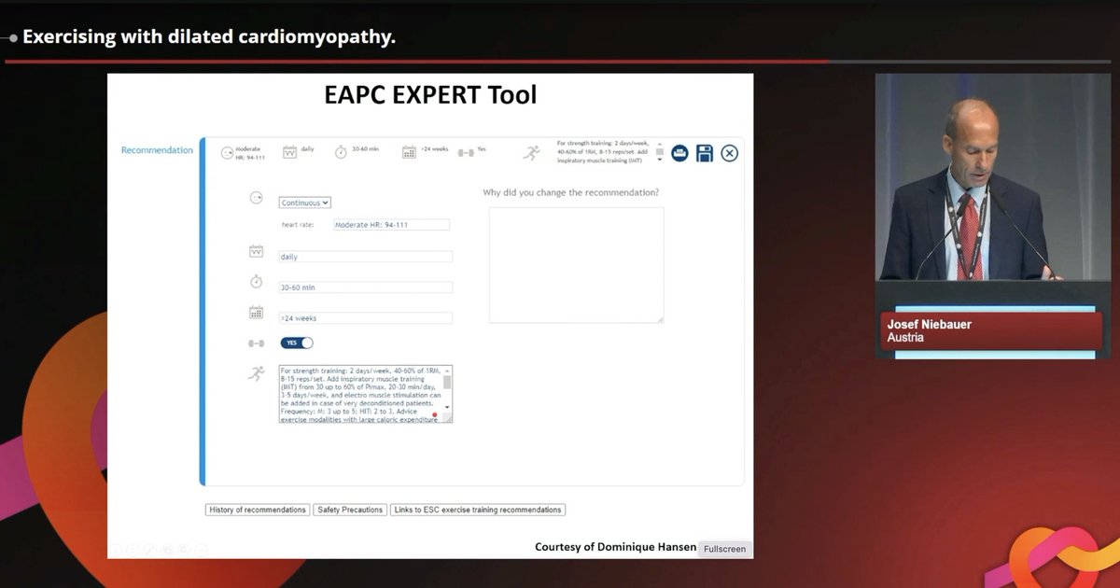1120x588 pixels.
Task: Click the summary bar scrollbar thumb beside the print icon
Action: coord(660,151)
